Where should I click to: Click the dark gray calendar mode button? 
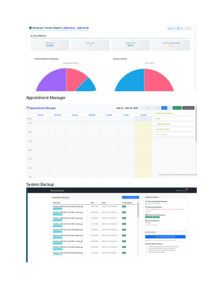click(x=189, y=108)
